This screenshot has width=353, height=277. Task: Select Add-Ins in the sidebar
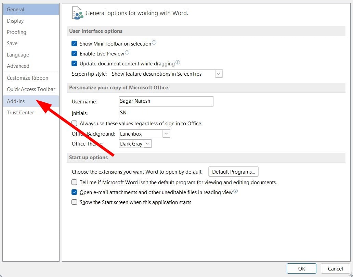coord(31,101)
